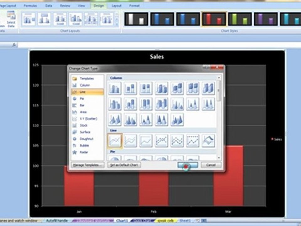
Task: Open the Chart1 sheet tab
Action: [x=122, y=221]
